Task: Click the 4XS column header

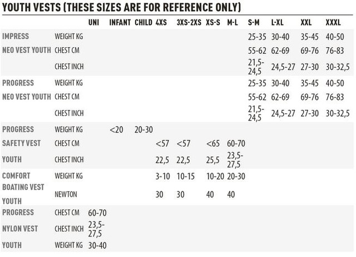Action: coord(161,23)
